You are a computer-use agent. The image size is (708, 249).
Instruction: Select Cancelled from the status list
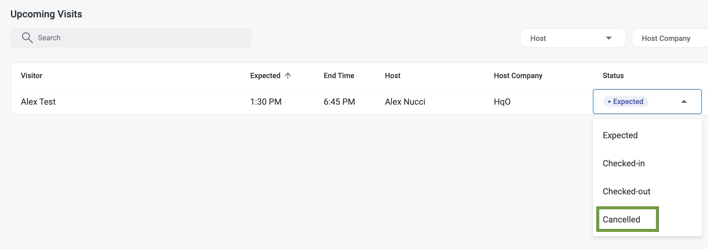pos(621,219)
